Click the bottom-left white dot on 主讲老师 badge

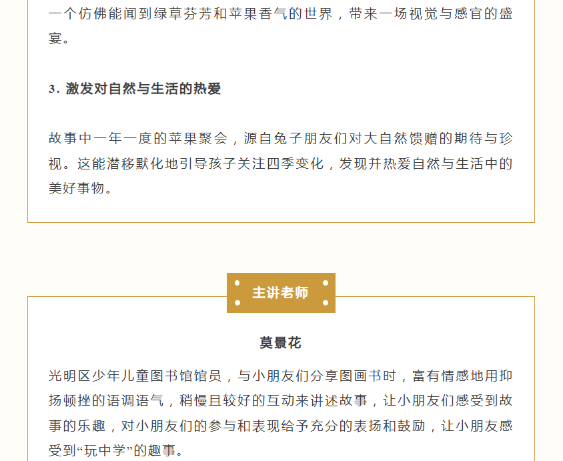(x=237, y=303)
